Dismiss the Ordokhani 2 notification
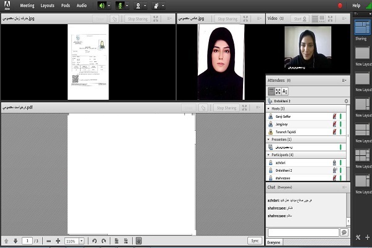 (346, 101)
